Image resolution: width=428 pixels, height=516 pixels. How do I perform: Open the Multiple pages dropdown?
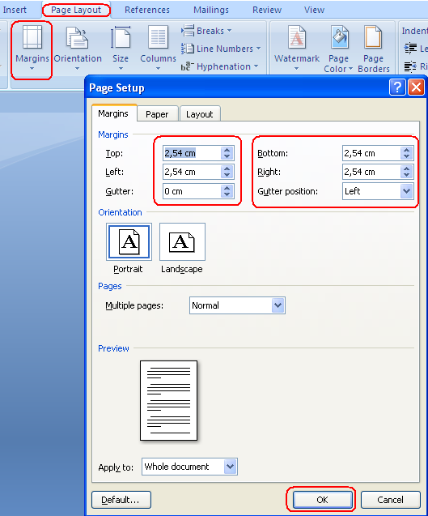pyautogui.click(x=278, y=305)
